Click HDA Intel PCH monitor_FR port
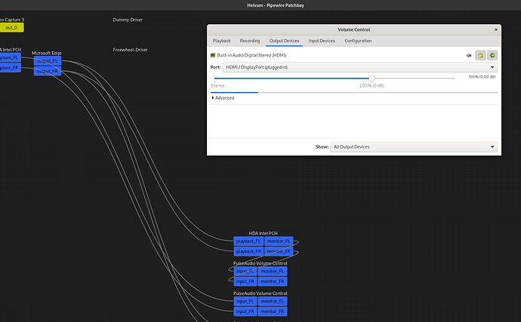Screen dimensions: 521x322 tap(279, 252)
